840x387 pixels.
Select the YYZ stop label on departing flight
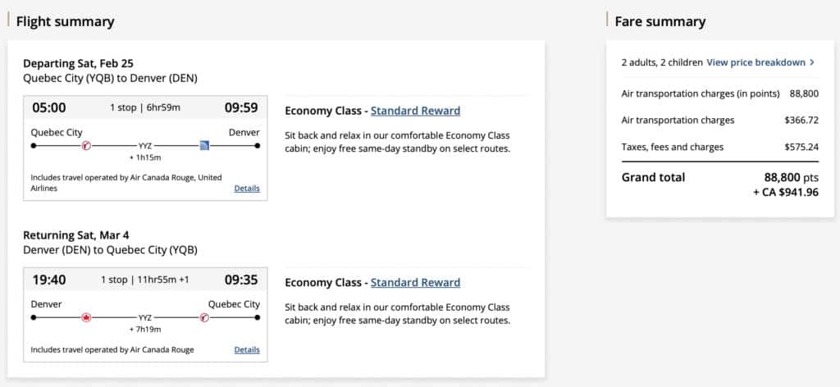pyautogui.click(x=145, y=147)
